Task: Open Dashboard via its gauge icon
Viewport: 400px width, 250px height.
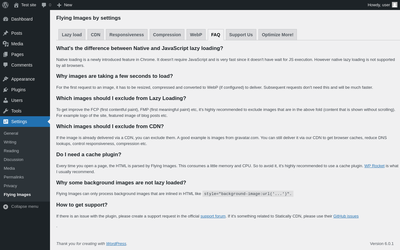Action: click(6, 19)
